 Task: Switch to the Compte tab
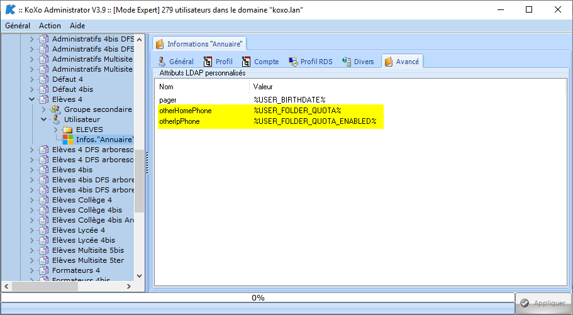(260, 62)
